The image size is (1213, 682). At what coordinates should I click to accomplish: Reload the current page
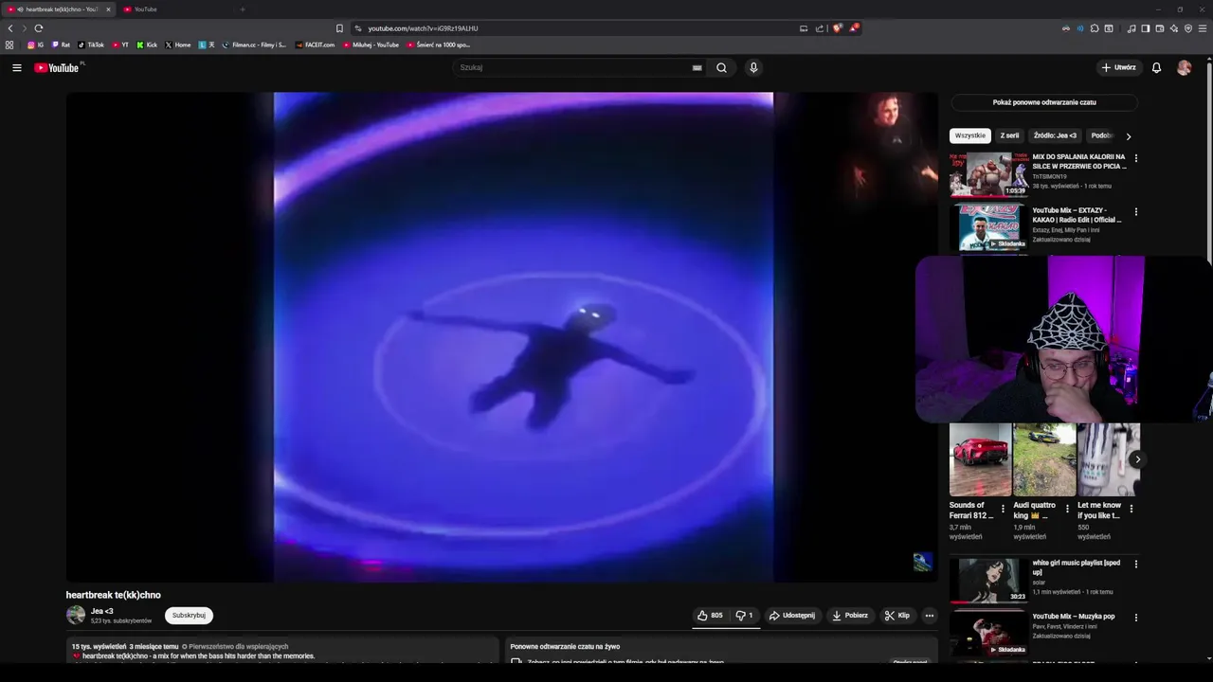(39, 28)
